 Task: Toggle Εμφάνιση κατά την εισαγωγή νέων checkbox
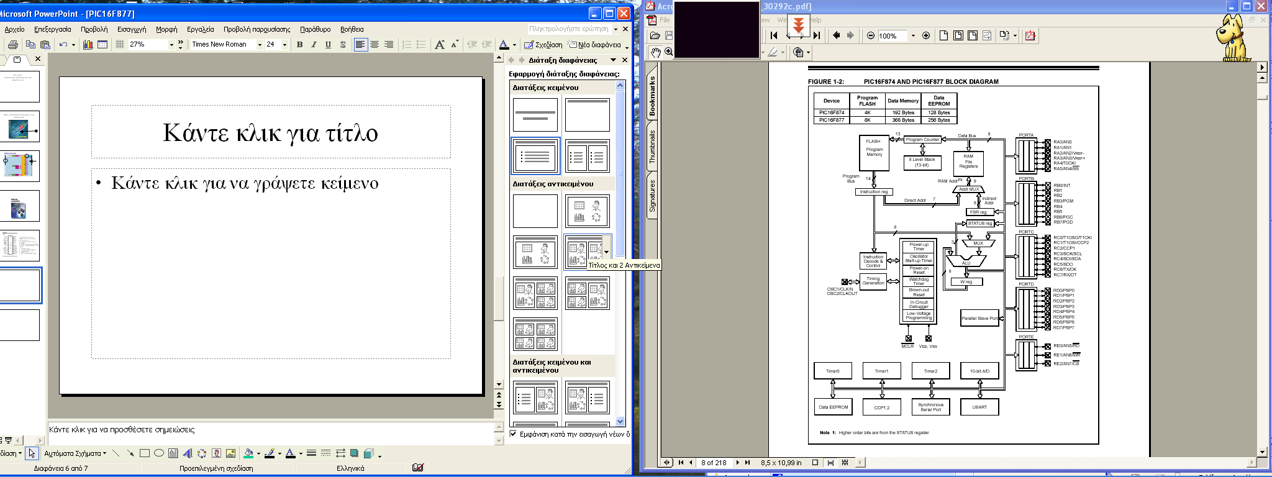pyautogui.click(x=513, y=434)
